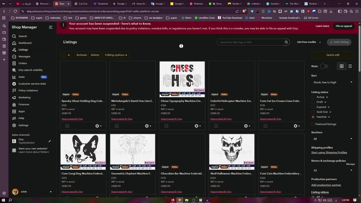Click the Apps grid icon
361x203 pixels.
pyautogui.click(x=14, y=111)
